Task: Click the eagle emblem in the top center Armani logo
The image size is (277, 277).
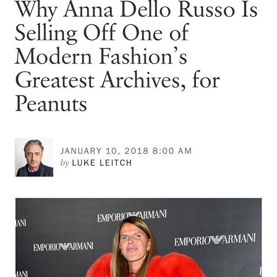Action: point(133,214)
